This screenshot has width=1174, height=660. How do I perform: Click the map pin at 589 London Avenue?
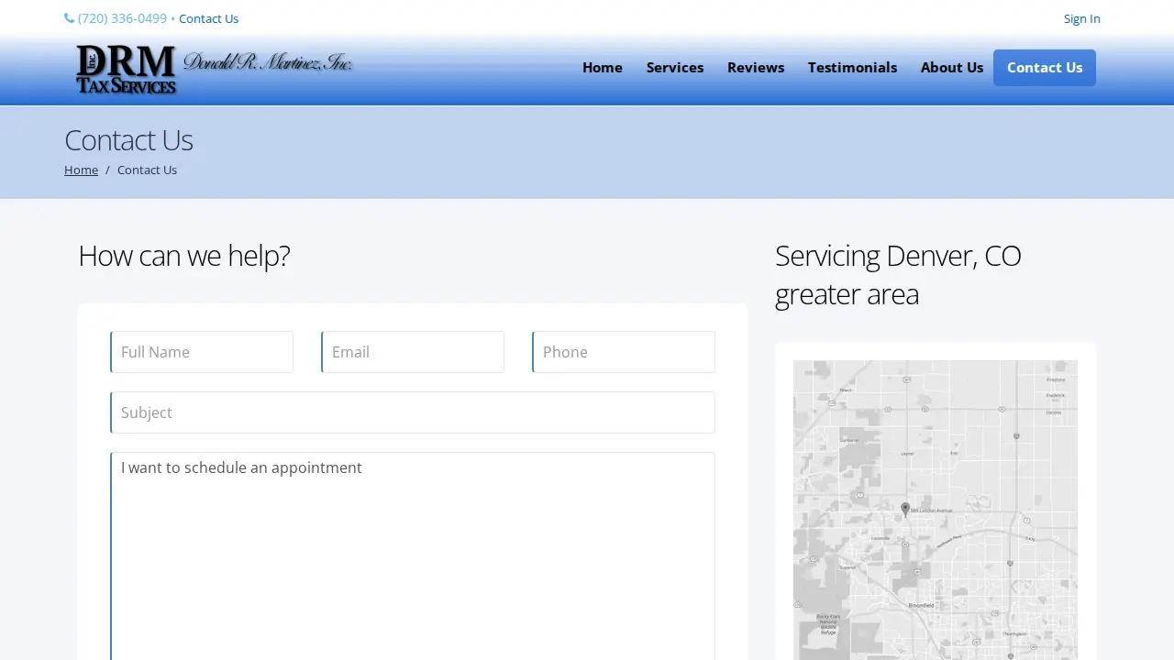[905, 509]
